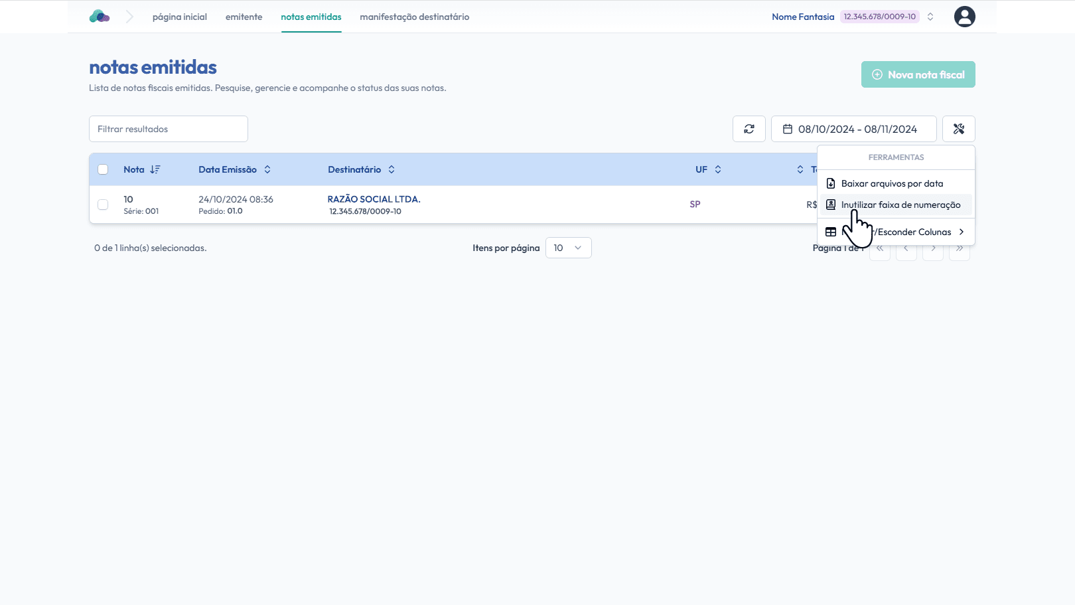1075x605 pixels.
Task: Open the RAZÃO SOCIAL LTDA. link
Action: tap(374, 199)
